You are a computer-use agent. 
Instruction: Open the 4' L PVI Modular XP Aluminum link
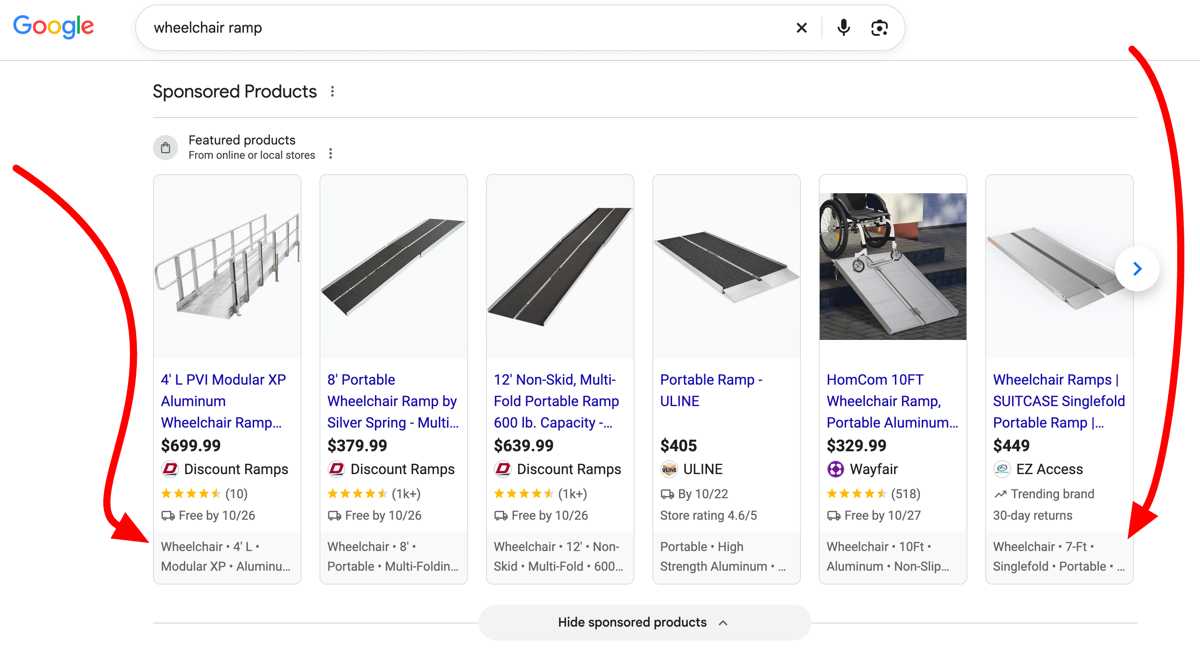coord(223,401)
